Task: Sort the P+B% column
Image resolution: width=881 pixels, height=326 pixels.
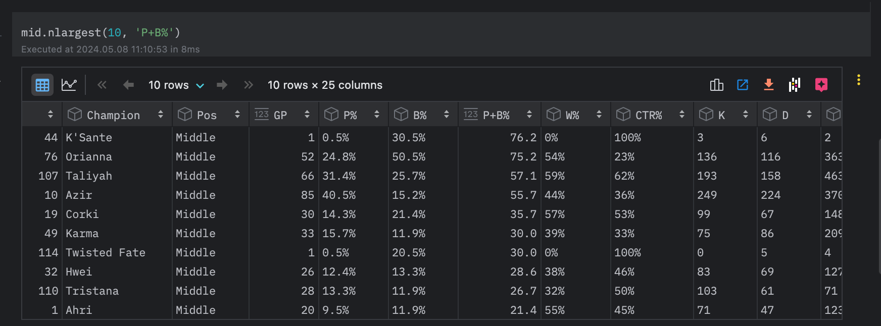Action: (529, 115)
